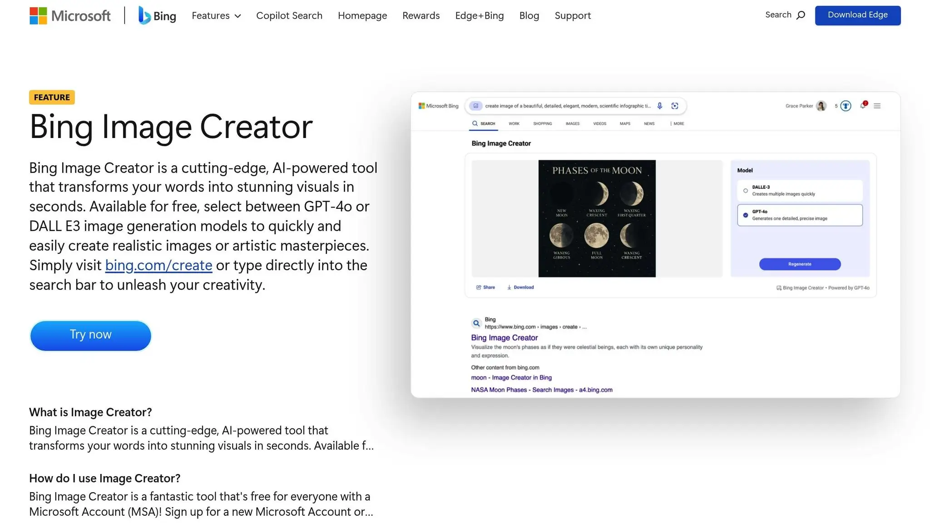Click the Download Edge button
The width and height of the screenshot is (930, 523).
pos(857,15)
